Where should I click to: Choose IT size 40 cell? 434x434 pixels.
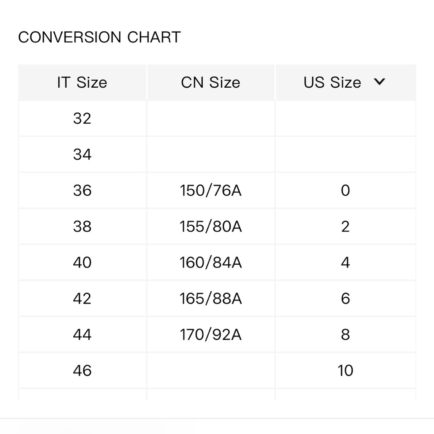click(82, 263)
